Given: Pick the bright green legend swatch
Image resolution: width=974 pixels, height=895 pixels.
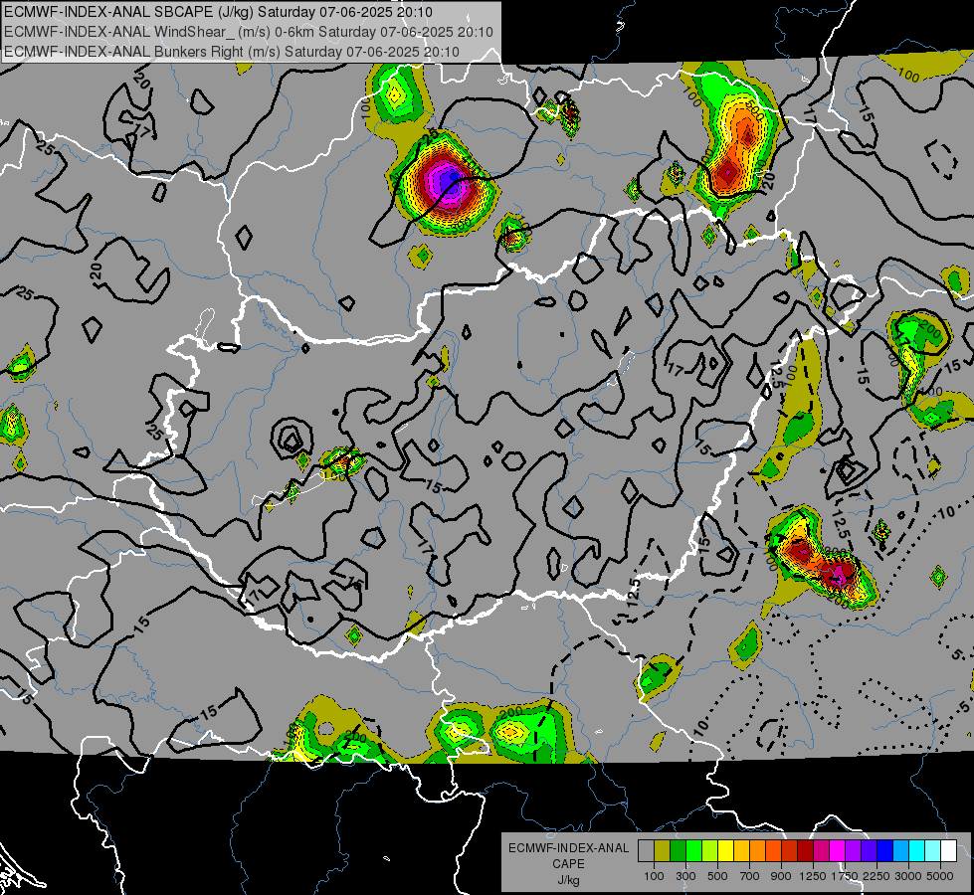Looking at the screenshot, I should tap(693, 851).
